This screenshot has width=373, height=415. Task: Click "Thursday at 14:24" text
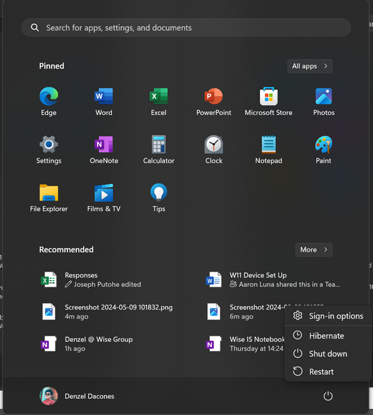pos(257,349)
